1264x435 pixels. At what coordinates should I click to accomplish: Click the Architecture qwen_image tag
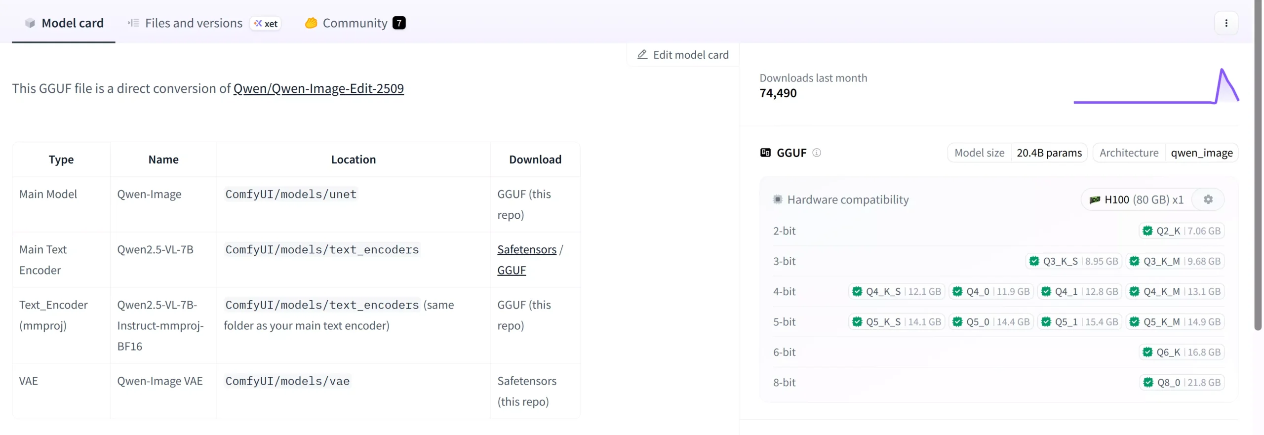coord(1165,153)
